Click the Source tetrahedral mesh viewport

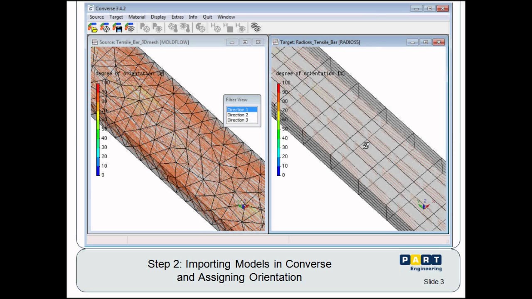(178, 139)
